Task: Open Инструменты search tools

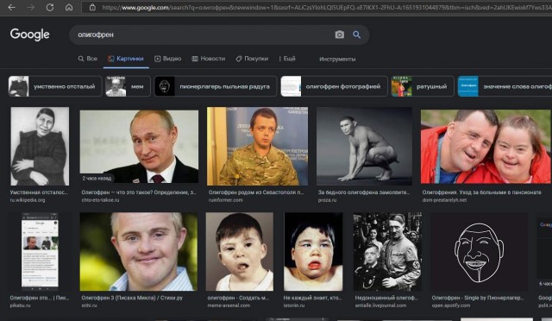Action: (x=337, y=59)
